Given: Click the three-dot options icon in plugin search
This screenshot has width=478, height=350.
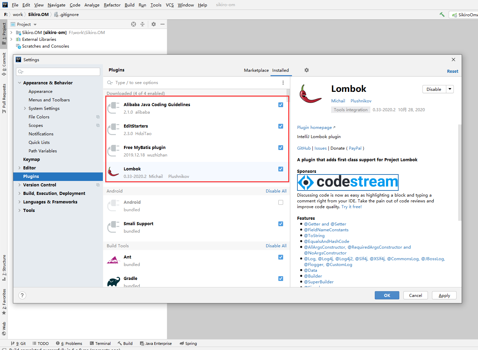Looking at the screenshot, I should pos(283,83).
